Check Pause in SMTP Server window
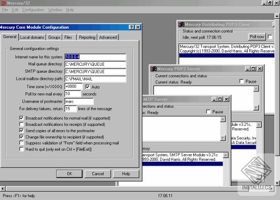 (208, 112)
